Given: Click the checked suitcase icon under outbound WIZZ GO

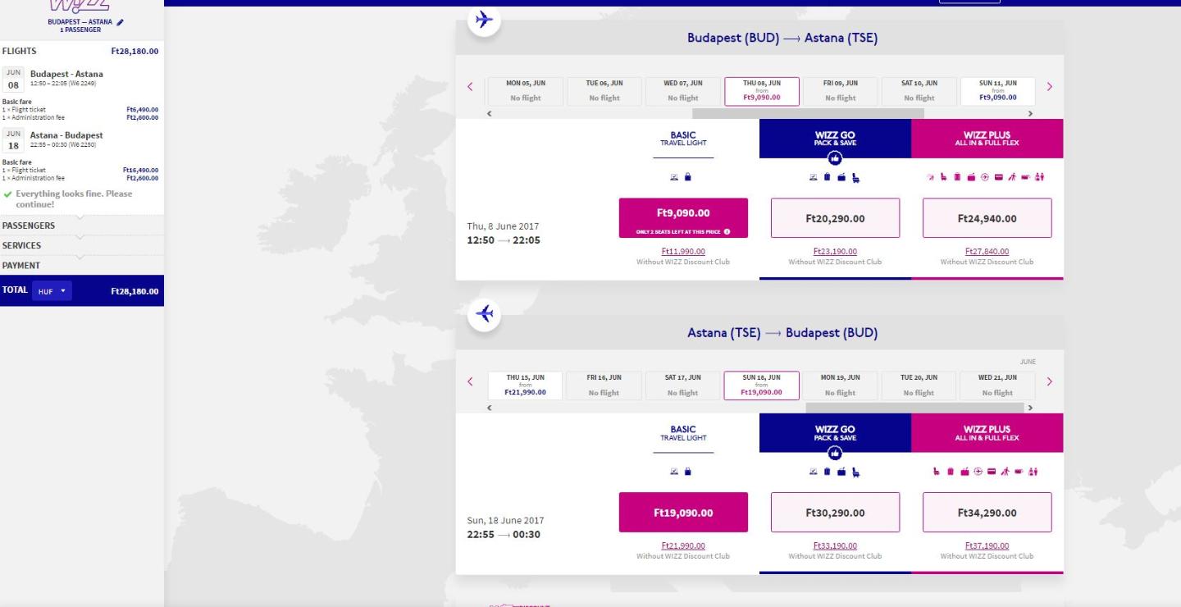Looking at the screenshot, I should (x=828, y=176).
